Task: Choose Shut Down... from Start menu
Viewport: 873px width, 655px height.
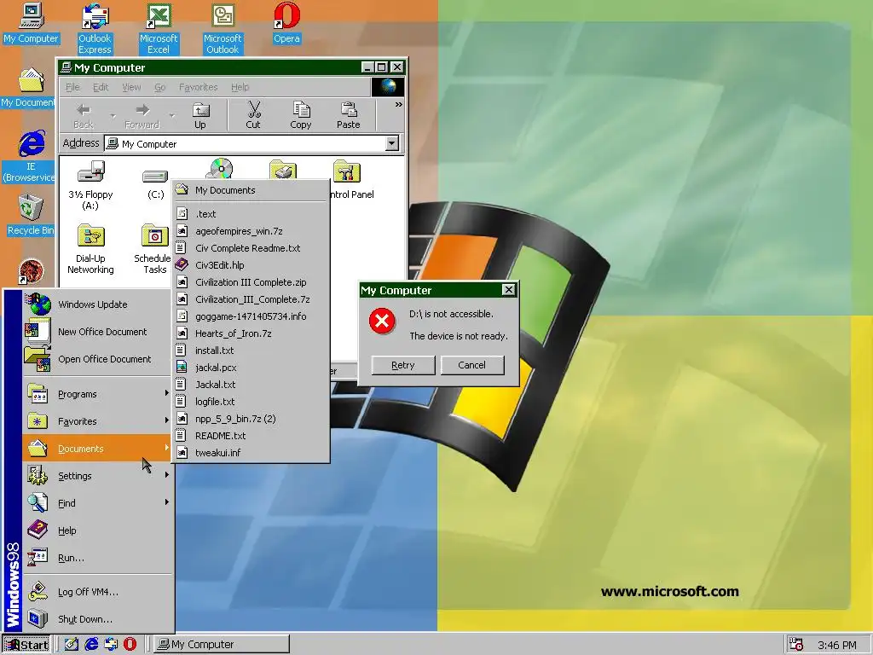Action: [x=97, y=619]
